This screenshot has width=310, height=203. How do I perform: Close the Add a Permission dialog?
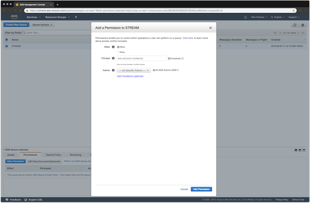pos(210,28)
